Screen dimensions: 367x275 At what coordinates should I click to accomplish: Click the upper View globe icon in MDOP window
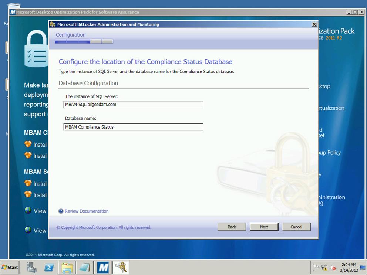point(28,210)
